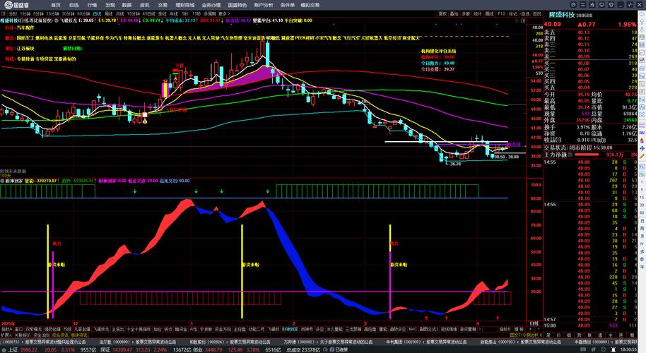Open the 自选 menu

pyautogui.click(x=74, y=5)
